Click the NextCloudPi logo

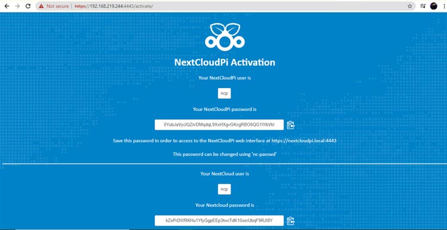(225, 37)
